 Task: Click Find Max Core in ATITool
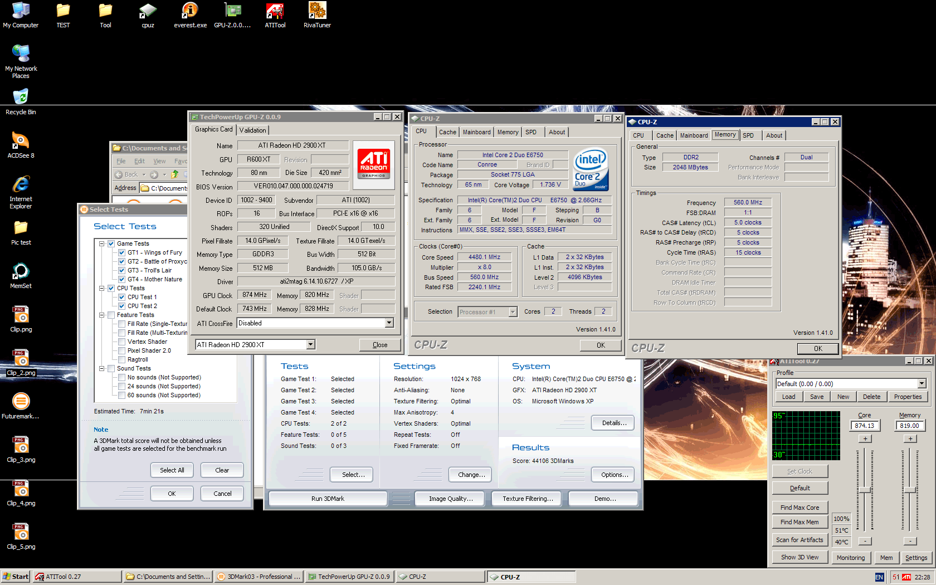[x=800, y=508]
